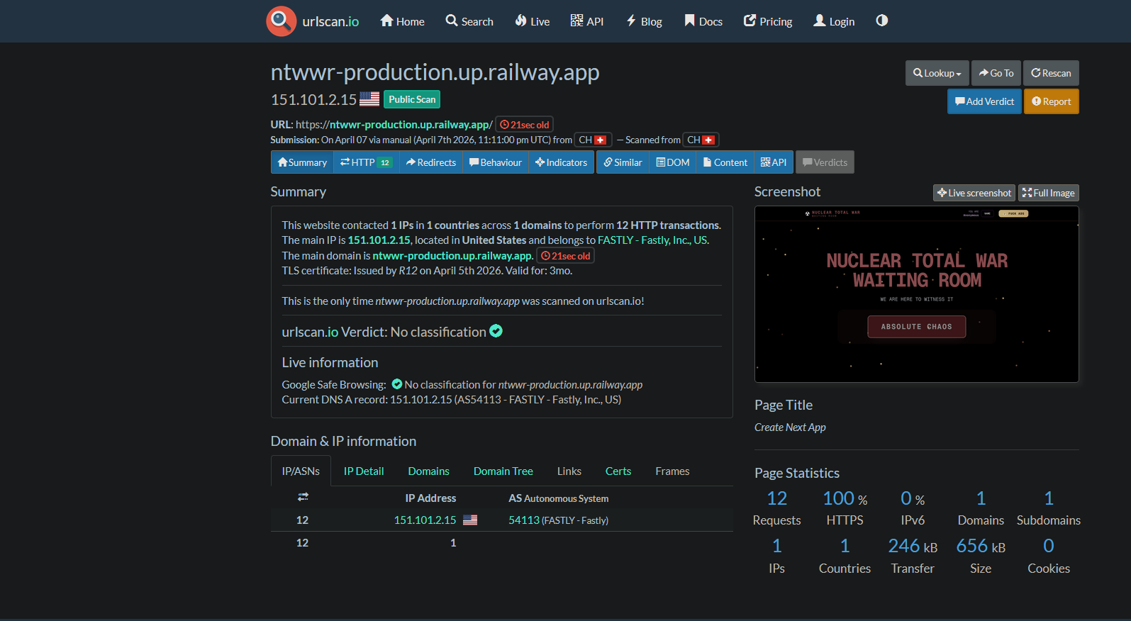The height and width of the screenshot is (621, 1131).
Task: Open the API tab in the result tabs
Action: [x=774, y=162]
